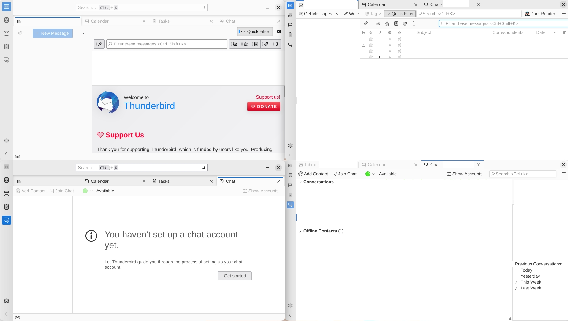Select Today in Previous Conversations list
Screen dimensions: 570x321
point(526,270)
